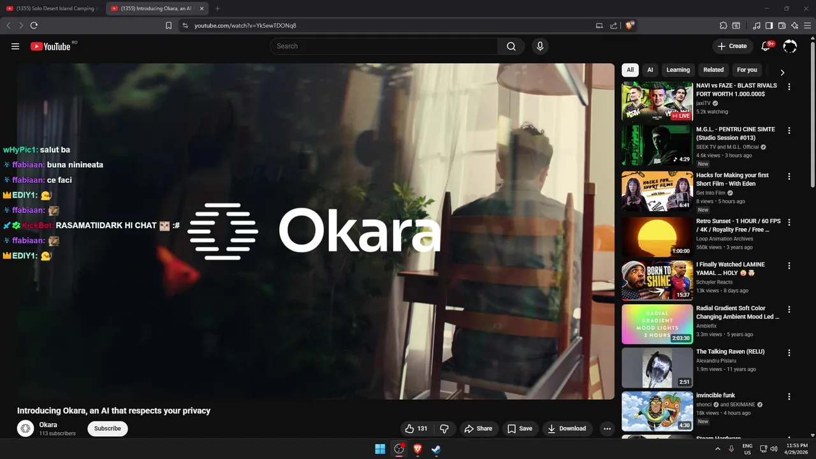Open the browser main hamburger menu
The width and height of the screenshot is (816, 459).
807,25
